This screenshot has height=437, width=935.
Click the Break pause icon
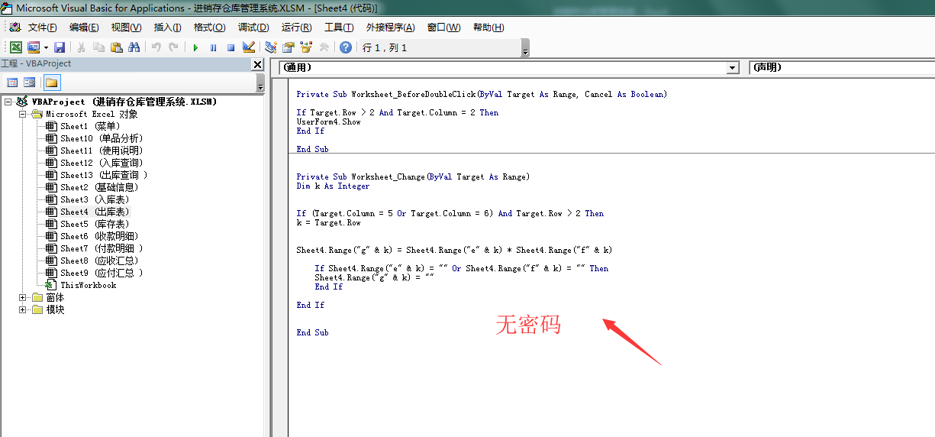[x=213, y=47]
